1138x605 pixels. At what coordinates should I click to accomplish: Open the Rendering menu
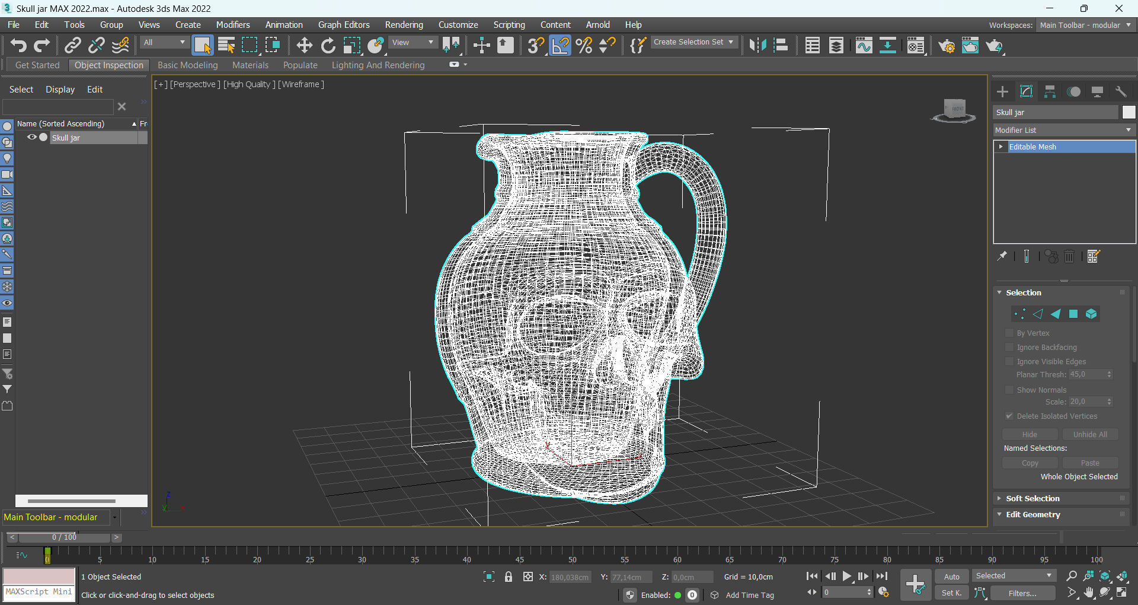tap(404, 25)
